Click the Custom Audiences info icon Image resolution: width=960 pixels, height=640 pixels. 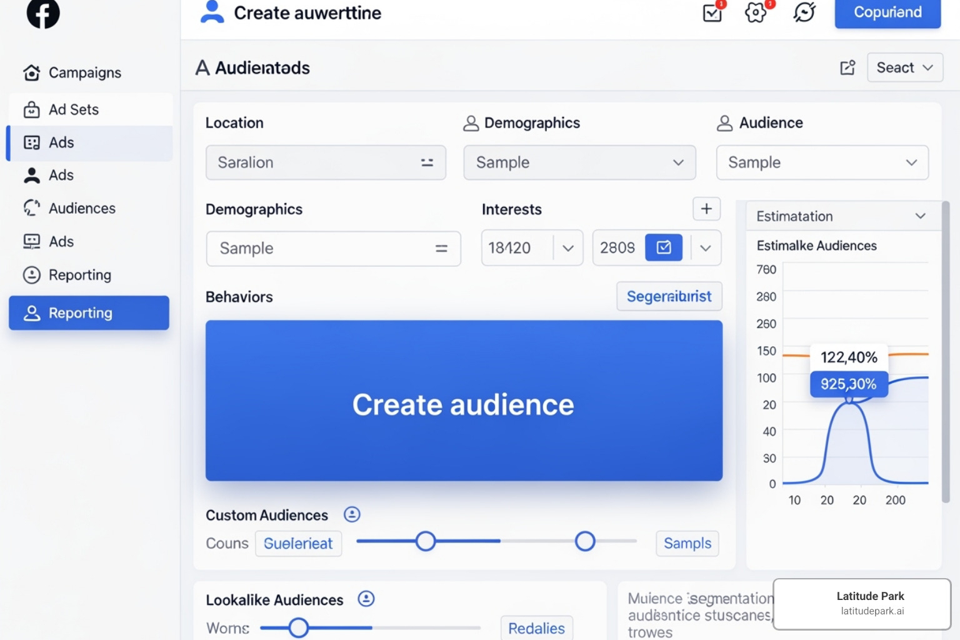click(352, 514)
